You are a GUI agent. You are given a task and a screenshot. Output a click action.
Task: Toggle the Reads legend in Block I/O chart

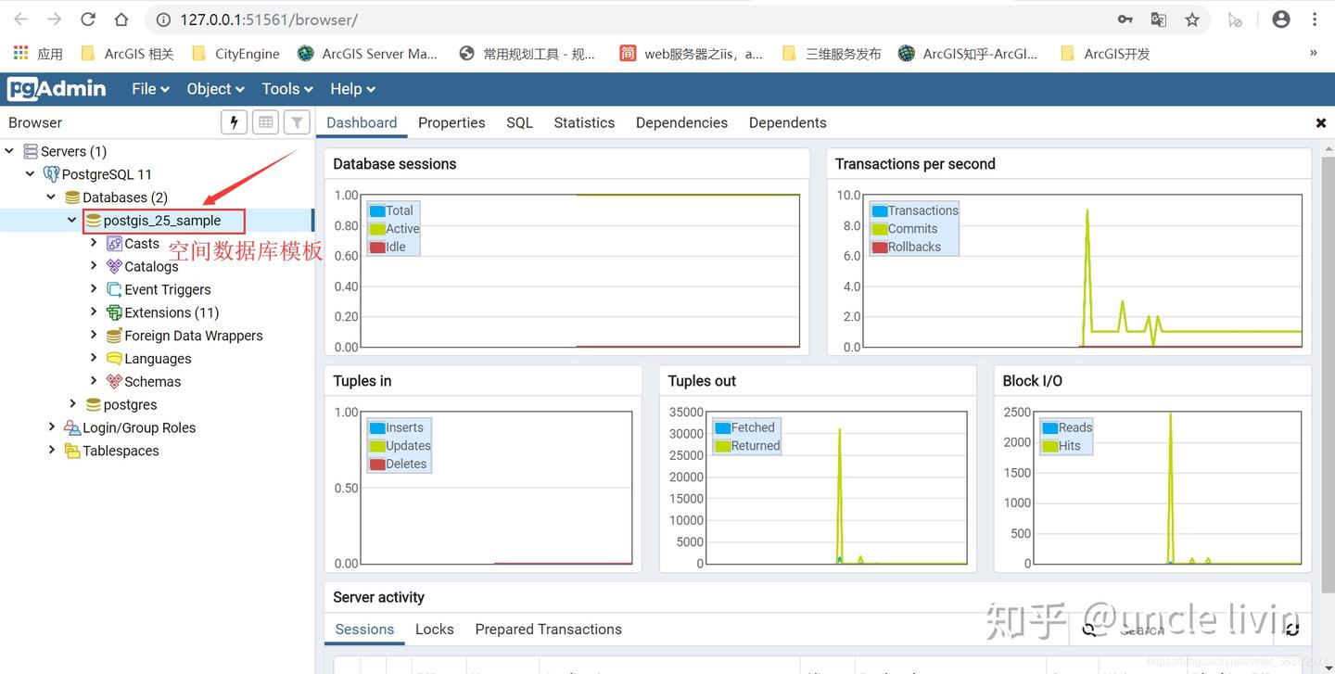coord(1067,427)
